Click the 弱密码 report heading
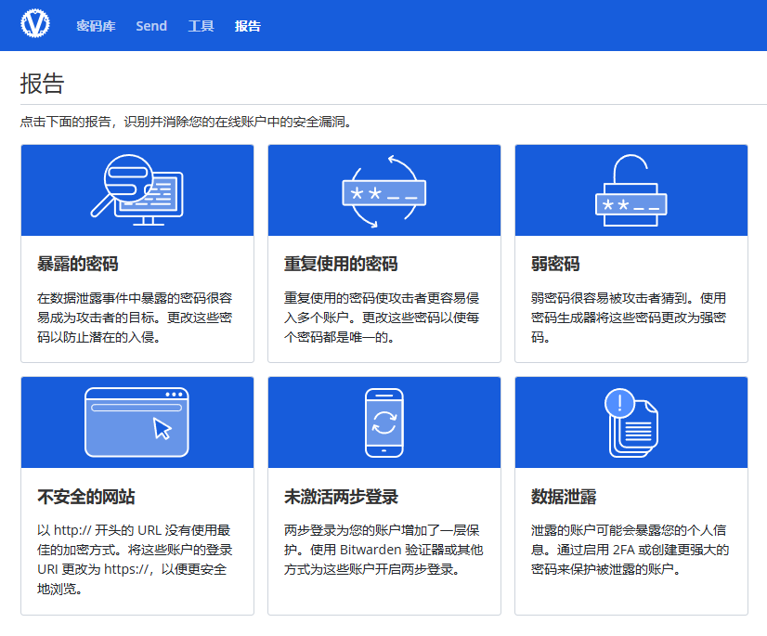The height and width of the screenshot is (636, 767). [555, 264]
